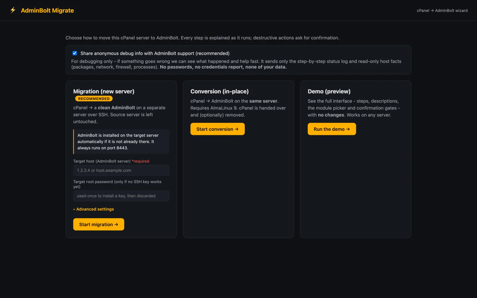Click the cPanel → AdminBolt wizard header text
Viewport: 477px width, 298px height.
442,10
